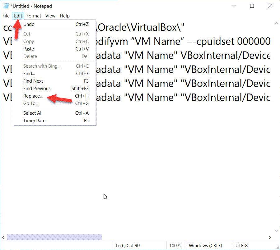The image size is (280, 250).
Task: Open the Format menu
Action: 34,16
